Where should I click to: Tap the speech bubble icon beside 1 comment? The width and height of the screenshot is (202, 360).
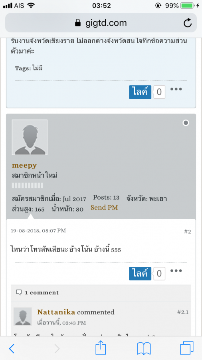[19, 292]
